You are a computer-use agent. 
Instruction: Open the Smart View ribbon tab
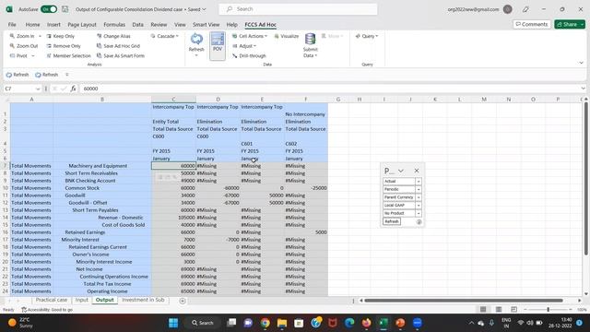click(206, 25)
